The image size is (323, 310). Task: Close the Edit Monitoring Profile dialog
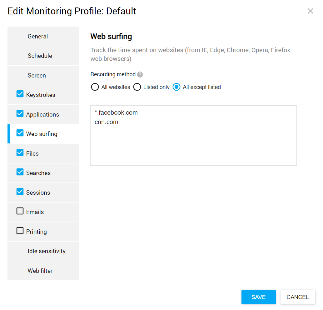(310, 11)
